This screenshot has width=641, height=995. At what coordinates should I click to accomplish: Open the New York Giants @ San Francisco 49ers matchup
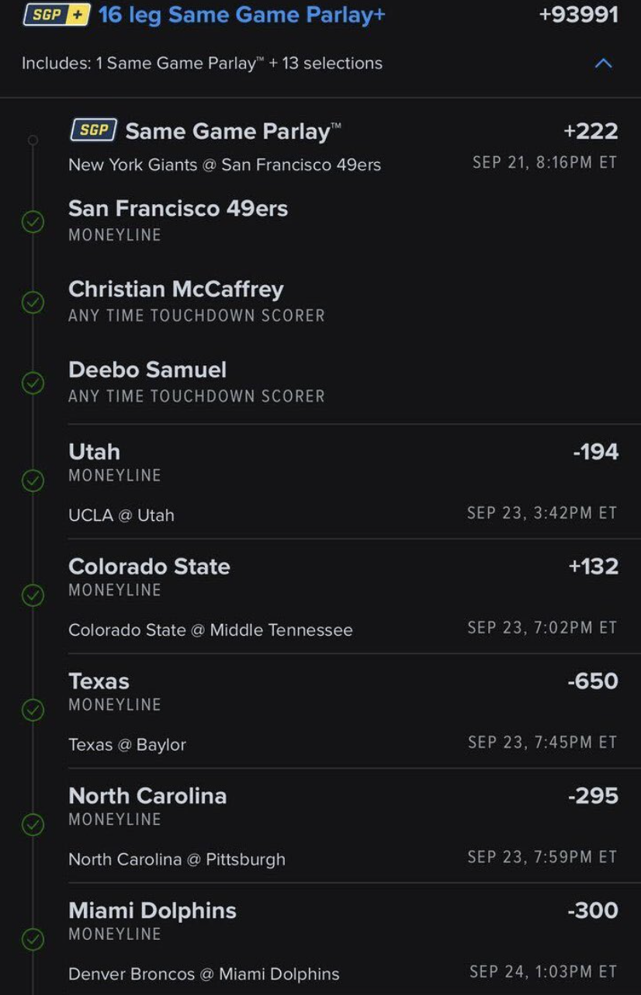tap(224, 165)
